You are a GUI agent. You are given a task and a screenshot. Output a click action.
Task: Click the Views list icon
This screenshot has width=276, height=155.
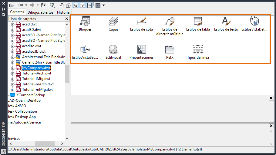pyautogui.click(x=98, y=5)
